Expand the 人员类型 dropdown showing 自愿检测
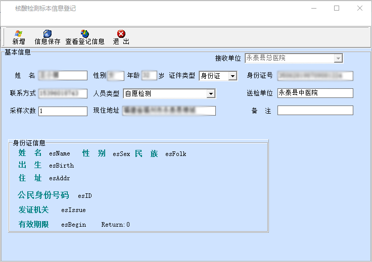Viewport: 372px width, 262px height. (x=211, y=94)
